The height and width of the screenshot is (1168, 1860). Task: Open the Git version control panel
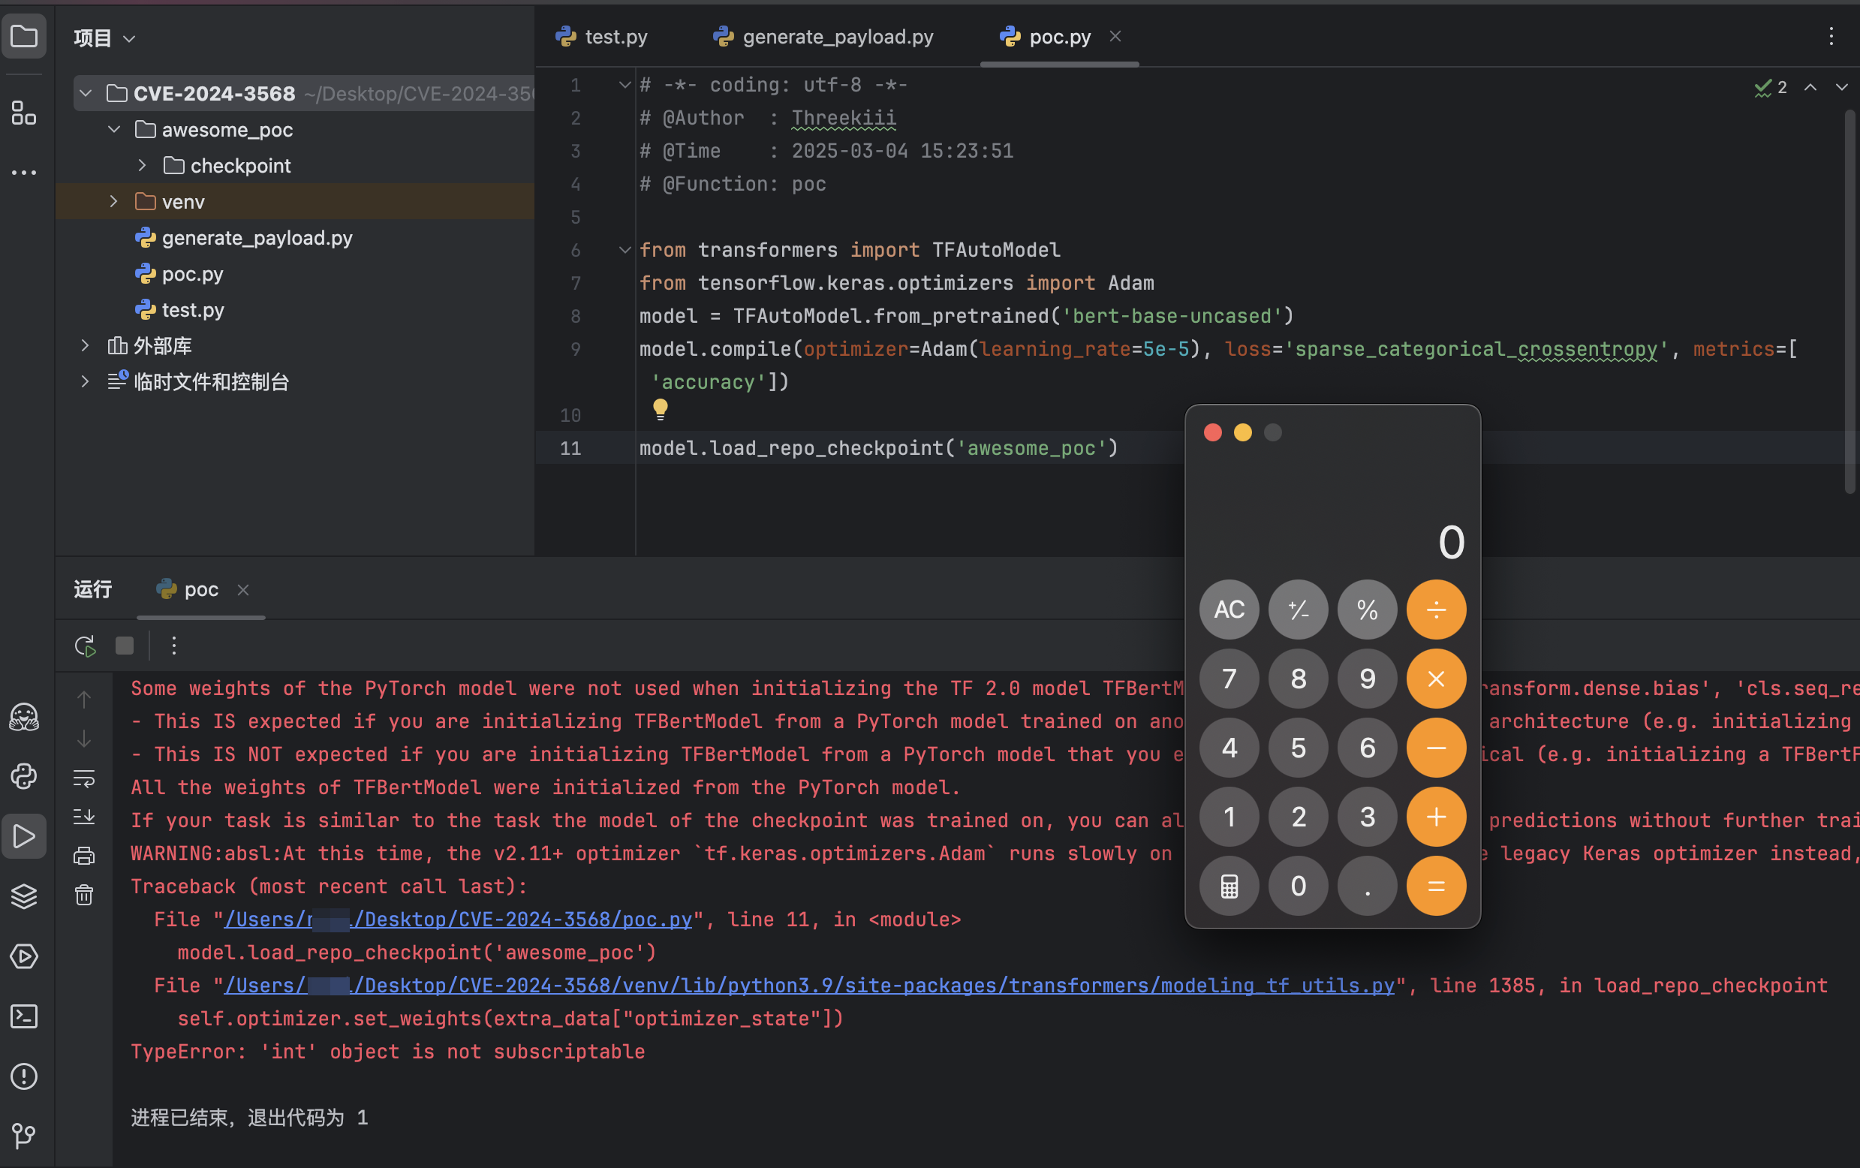click(24, 1135)
